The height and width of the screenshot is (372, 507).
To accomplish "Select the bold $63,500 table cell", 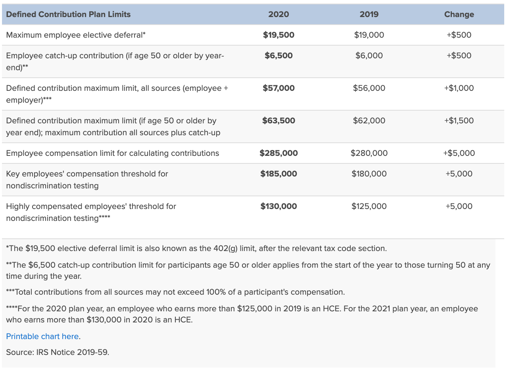I will click(x=278, y=121).
